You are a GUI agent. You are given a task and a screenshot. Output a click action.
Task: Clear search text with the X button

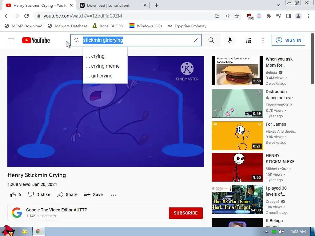click(x=195, y=40)
